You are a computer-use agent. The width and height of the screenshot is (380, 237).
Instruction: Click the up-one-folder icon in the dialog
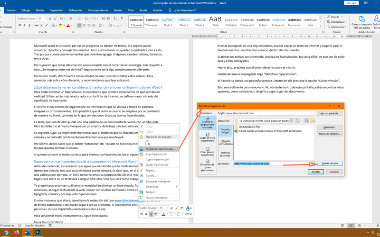tap(298, 120)
